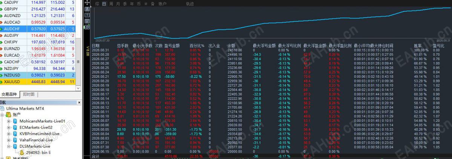Switch to the 交易品种 symbols tab
Image resolution: width=452 pixels, height=159 pixels.
[x=9, y=94]
